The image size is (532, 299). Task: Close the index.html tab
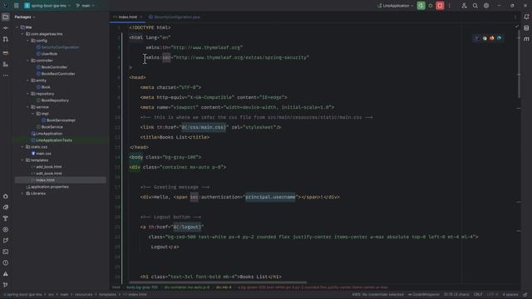tap(141, 17)
